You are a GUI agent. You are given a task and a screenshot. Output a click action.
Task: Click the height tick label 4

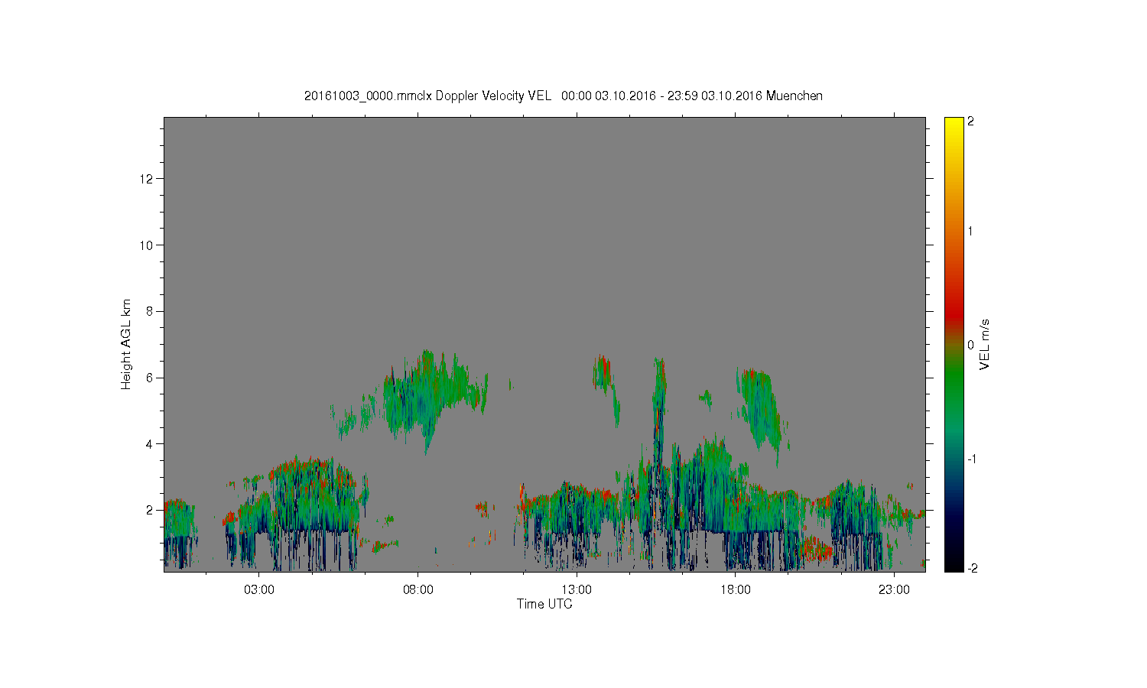click(x=151, y=443)
